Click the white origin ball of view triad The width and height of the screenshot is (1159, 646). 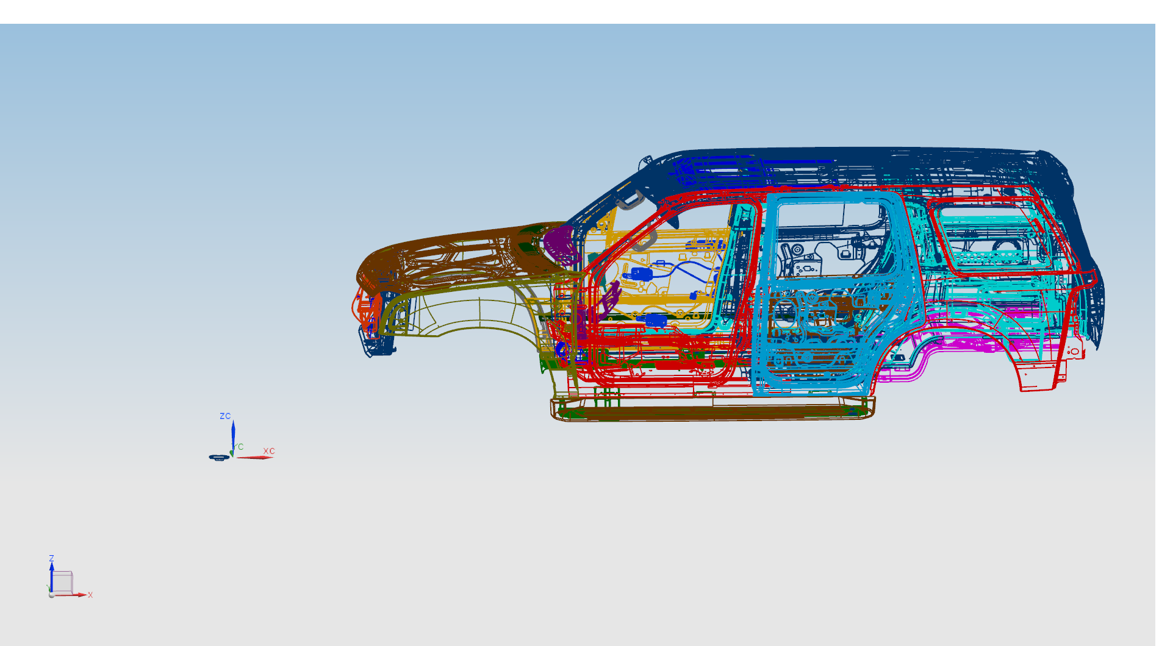coord(52,595)
